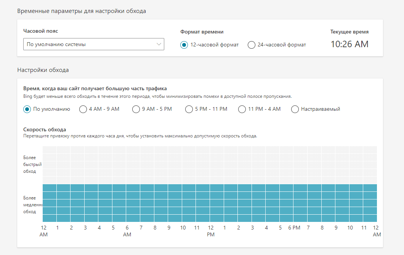
Task: Select the 12-часовой формат radio button
Action: (x=184, y=45)
